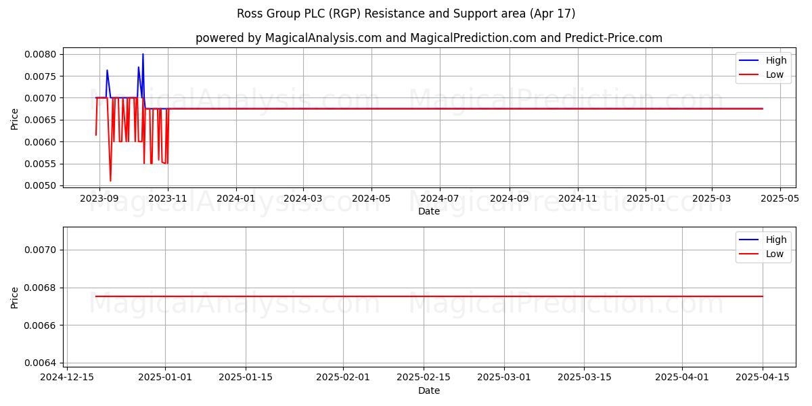The width and height of the screenshot is (812, 406).
Task: Click the '2023-09' date tick
Action: click(x=99, y=199)
